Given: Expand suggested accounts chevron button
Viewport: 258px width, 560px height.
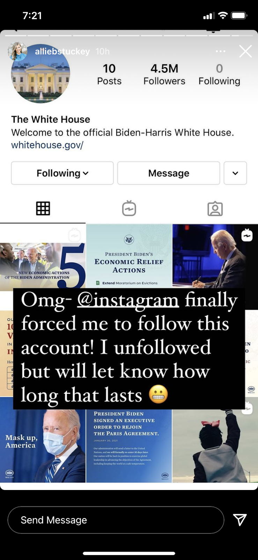Looking at the screenshot, I should pyautogui.click(x=235, y=173).
